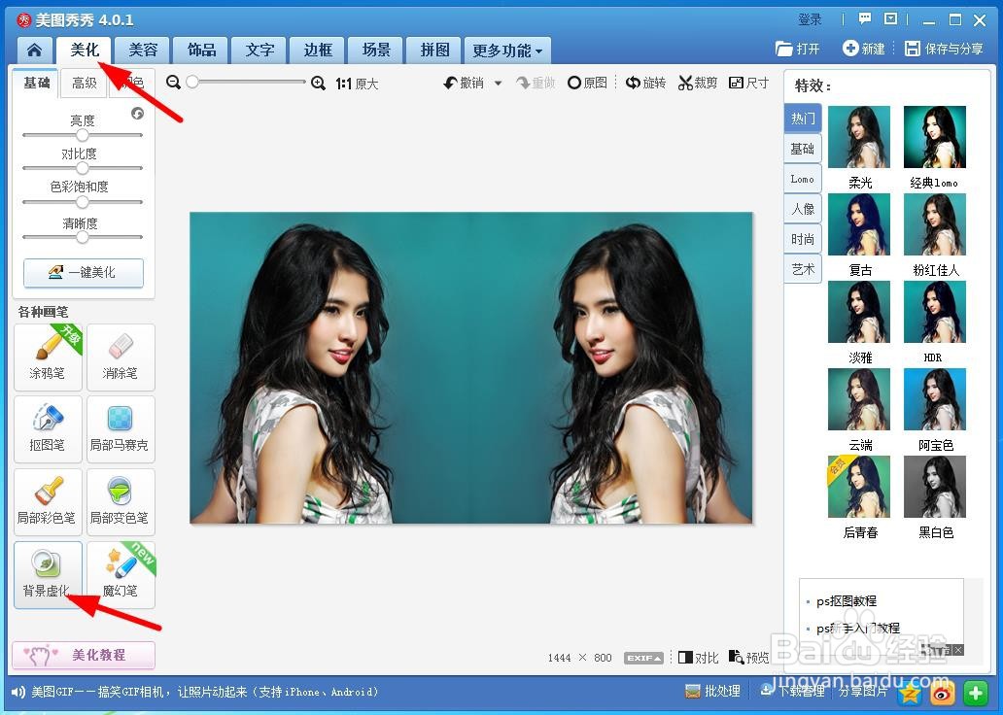The height and width of the screenshot is (715, 1003).
Task: Open 美化教程 tutorial button
Action: (84, 655)
